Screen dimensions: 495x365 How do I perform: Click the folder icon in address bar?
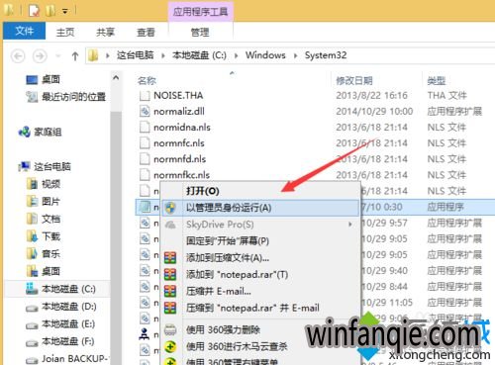(93, 55)
